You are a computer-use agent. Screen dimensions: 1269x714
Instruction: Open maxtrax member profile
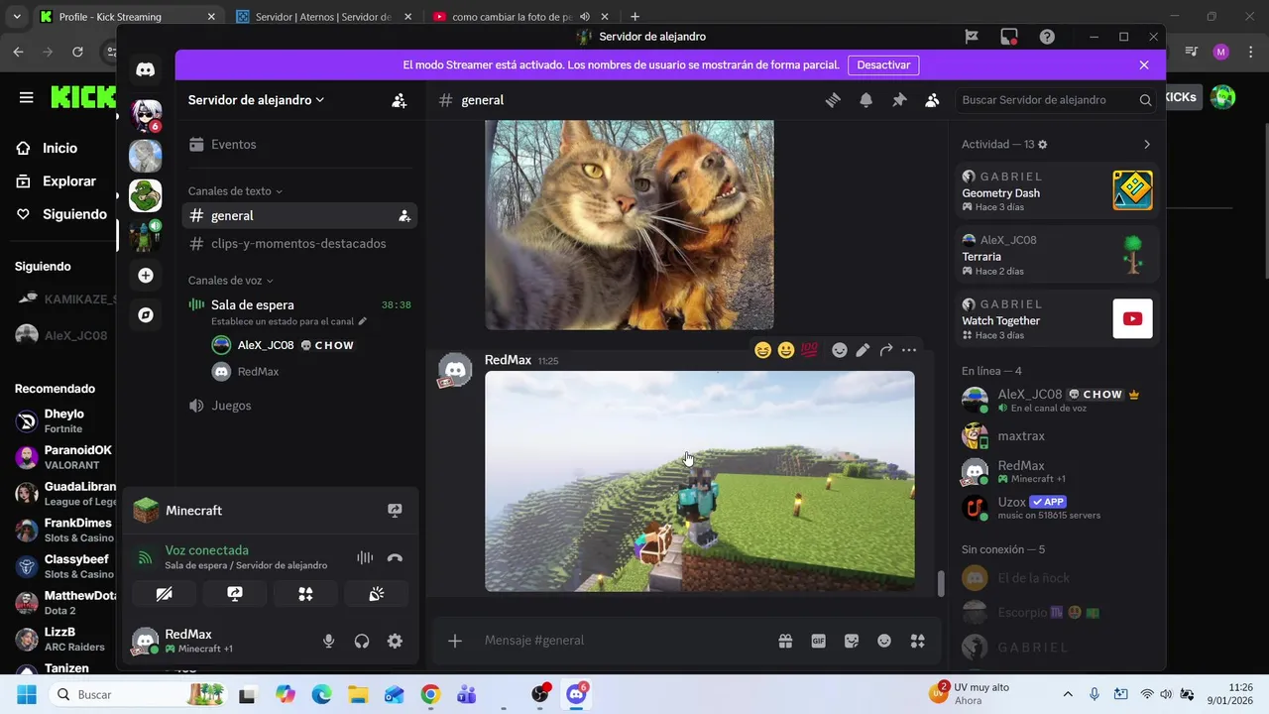pyautogui.click(x=1057, y=435)
